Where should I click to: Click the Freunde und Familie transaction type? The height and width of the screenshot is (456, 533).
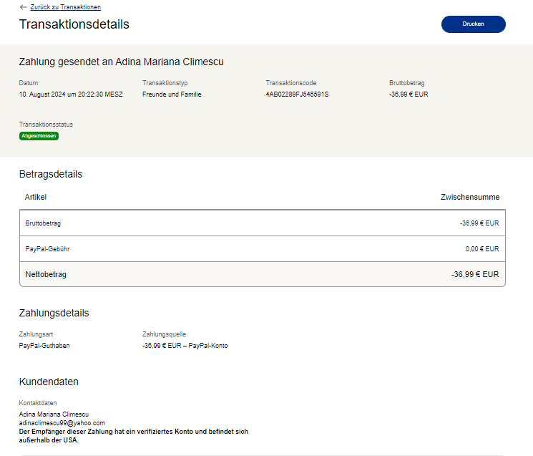click(x=172, y=94)
